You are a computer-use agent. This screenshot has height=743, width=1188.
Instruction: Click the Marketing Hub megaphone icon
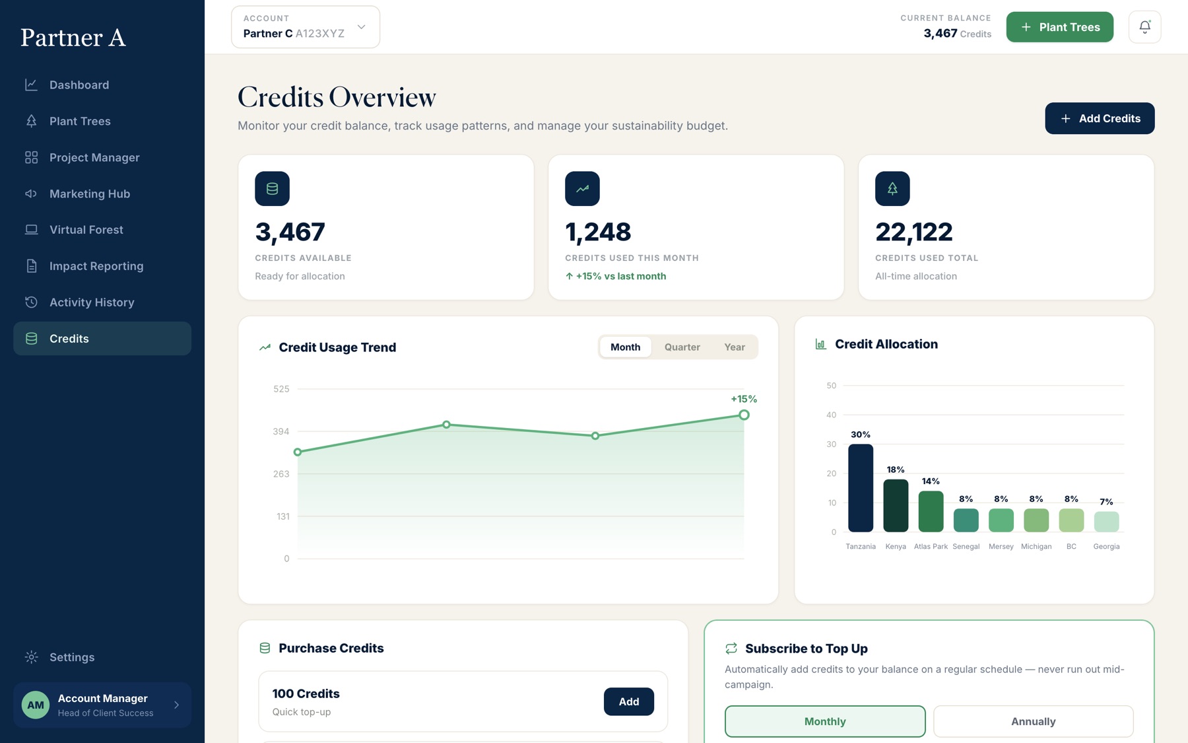coord(31,194)
